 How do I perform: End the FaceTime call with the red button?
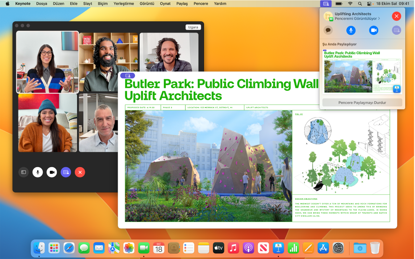click(x=80, y=172)
